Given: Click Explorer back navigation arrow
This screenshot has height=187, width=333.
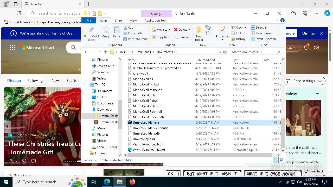Looking at the screenshot, I should pos(86,52).
